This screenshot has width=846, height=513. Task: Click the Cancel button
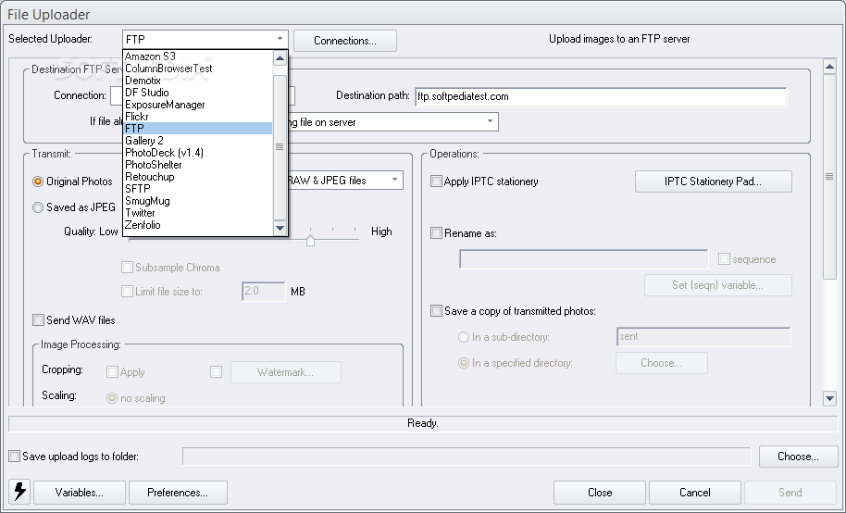point(695,493)
